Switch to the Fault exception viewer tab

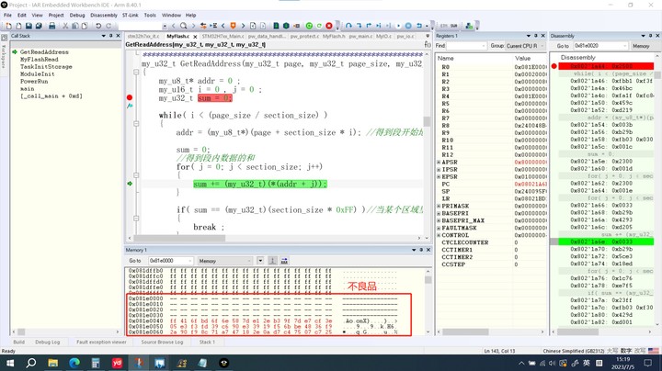point(101,342)
